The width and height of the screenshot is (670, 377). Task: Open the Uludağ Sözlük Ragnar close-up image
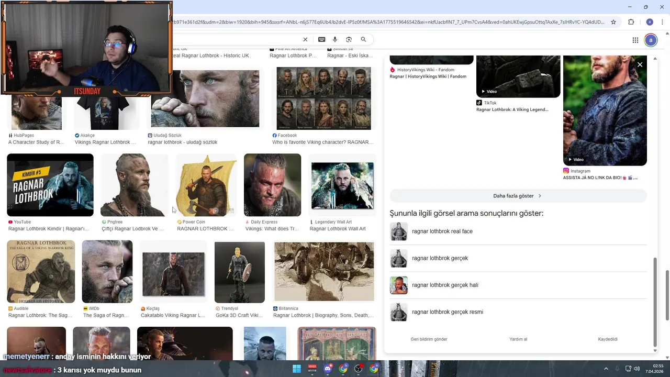pos(205,98)
